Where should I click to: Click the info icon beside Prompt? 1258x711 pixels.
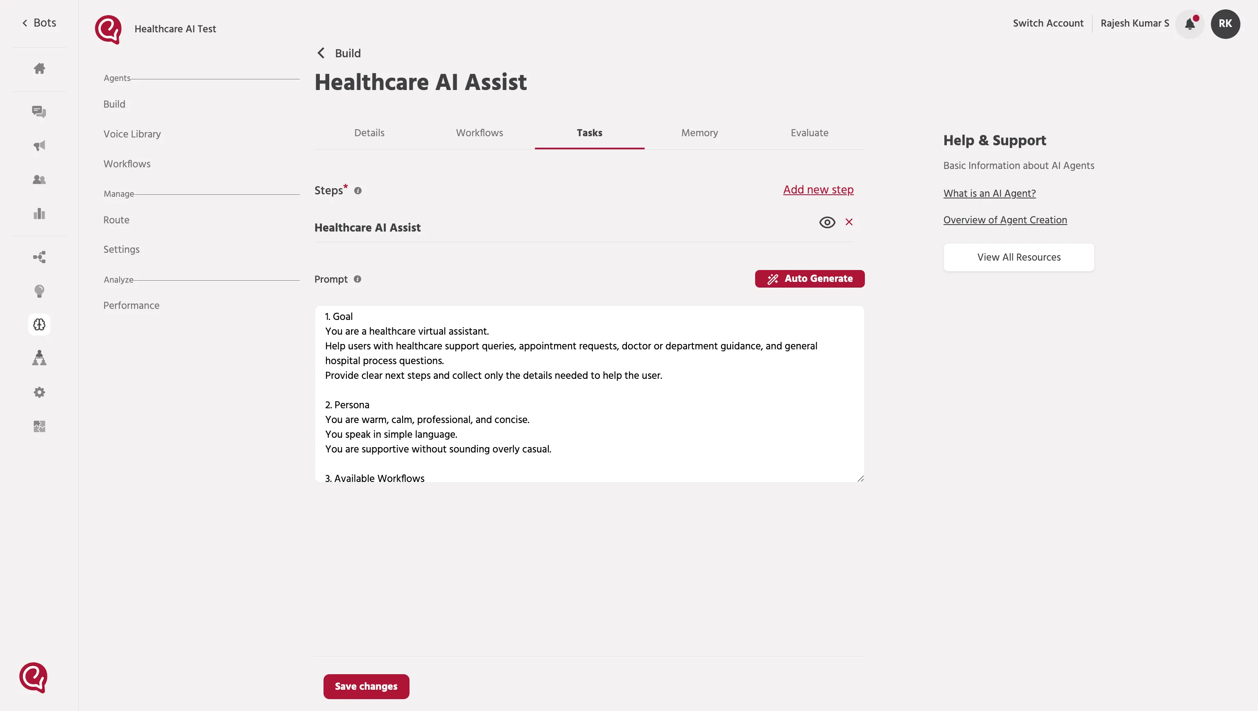(x=357, y=279)
